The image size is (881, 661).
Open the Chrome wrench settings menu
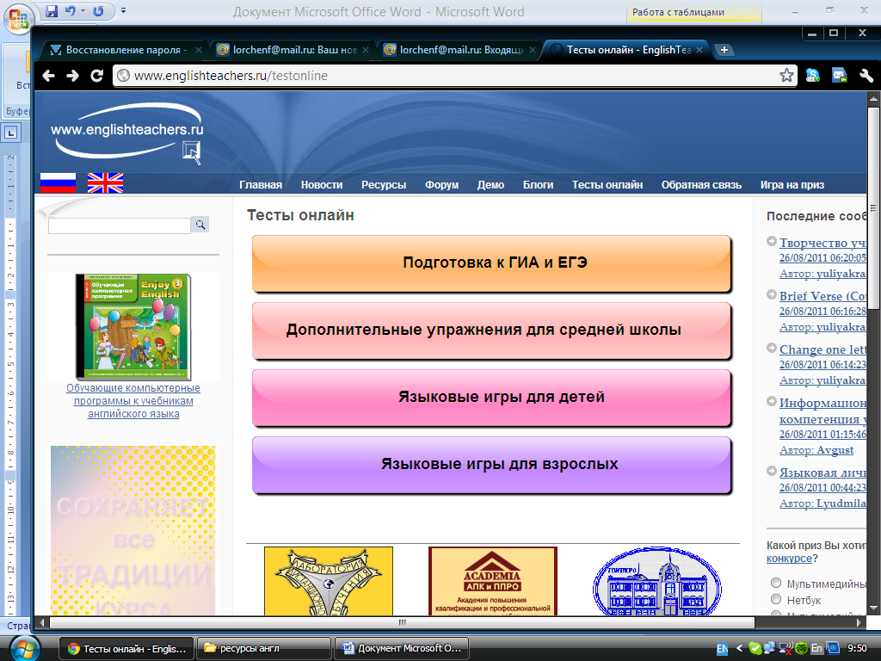pyautogui.click(x=866, y=76)
